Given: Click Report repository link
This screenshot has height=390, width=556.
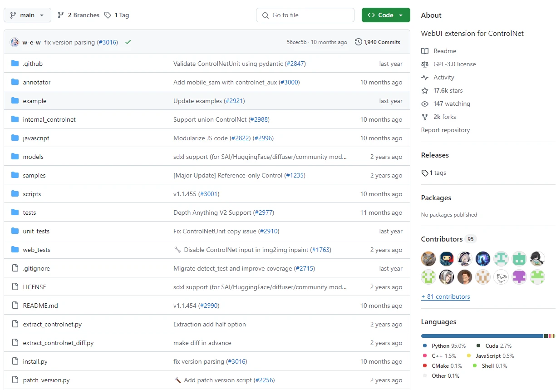Looking at the screenshot, I should (445, 130).
